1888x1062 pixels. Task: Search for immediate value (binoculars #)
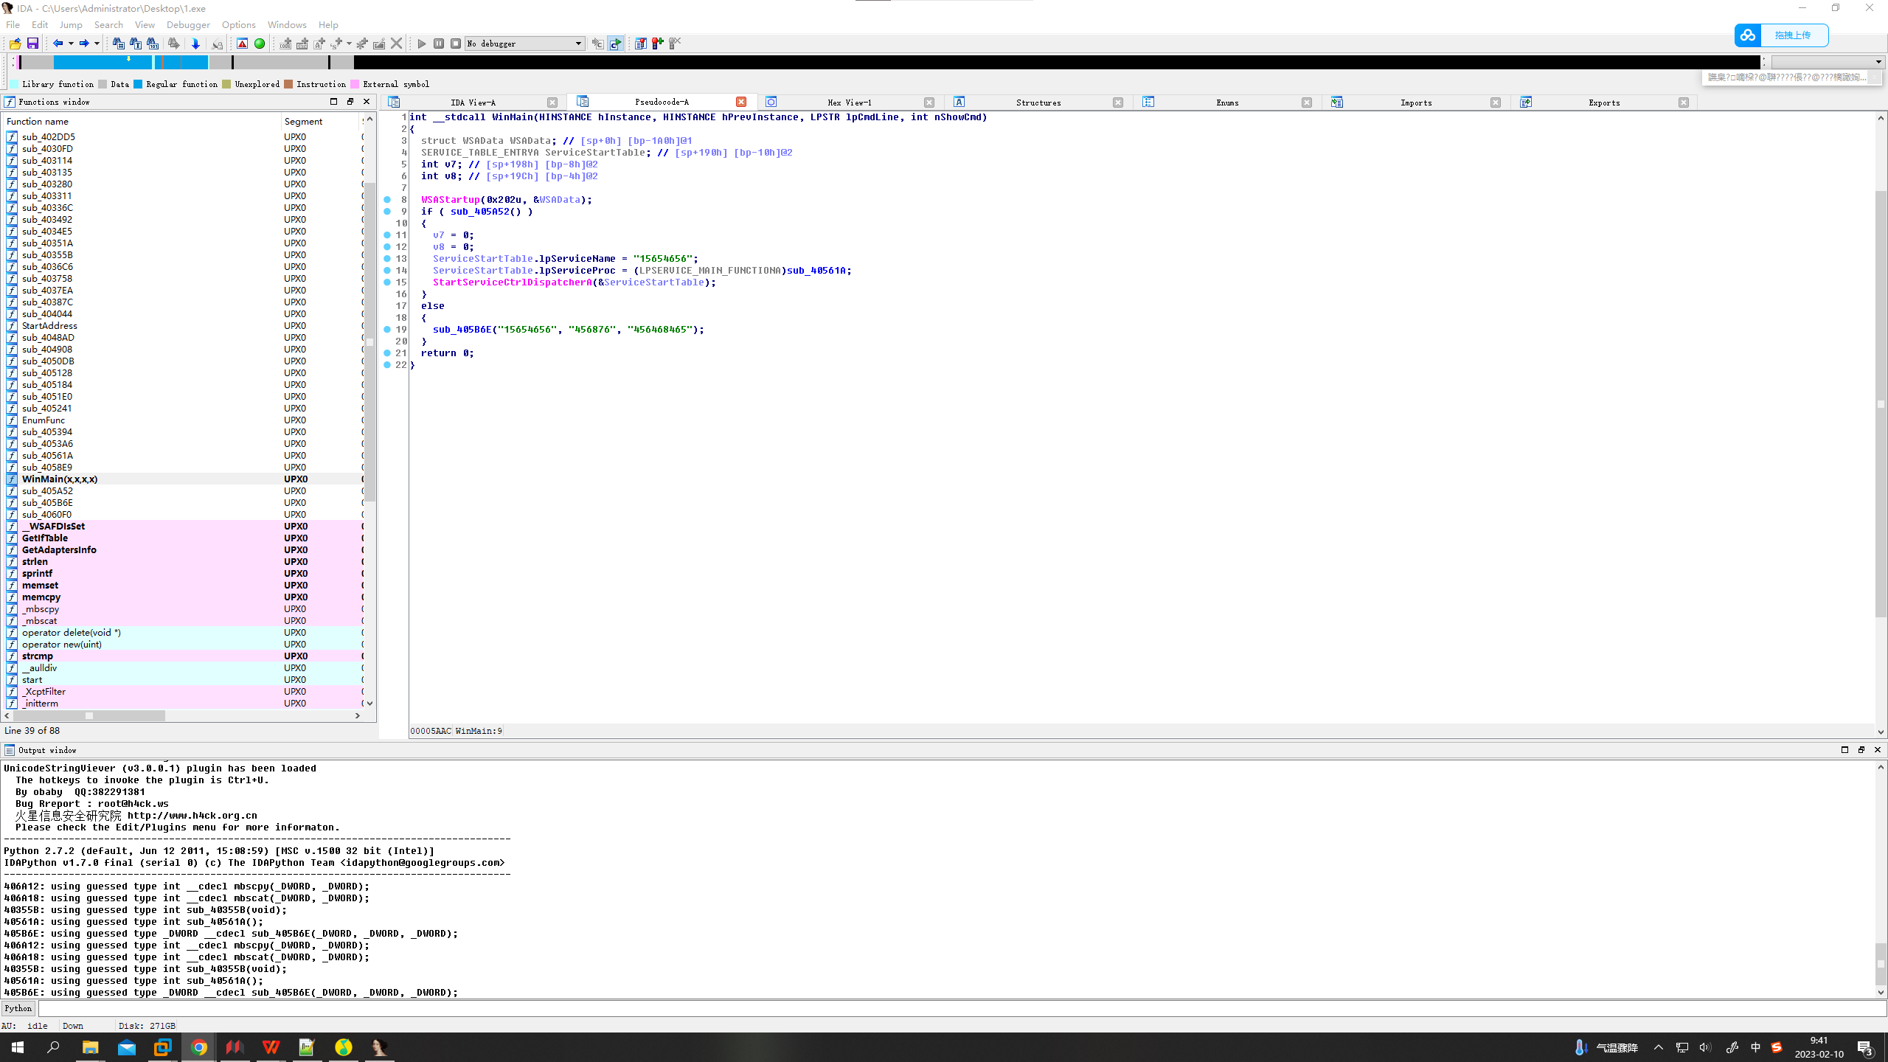pos(118,44)
